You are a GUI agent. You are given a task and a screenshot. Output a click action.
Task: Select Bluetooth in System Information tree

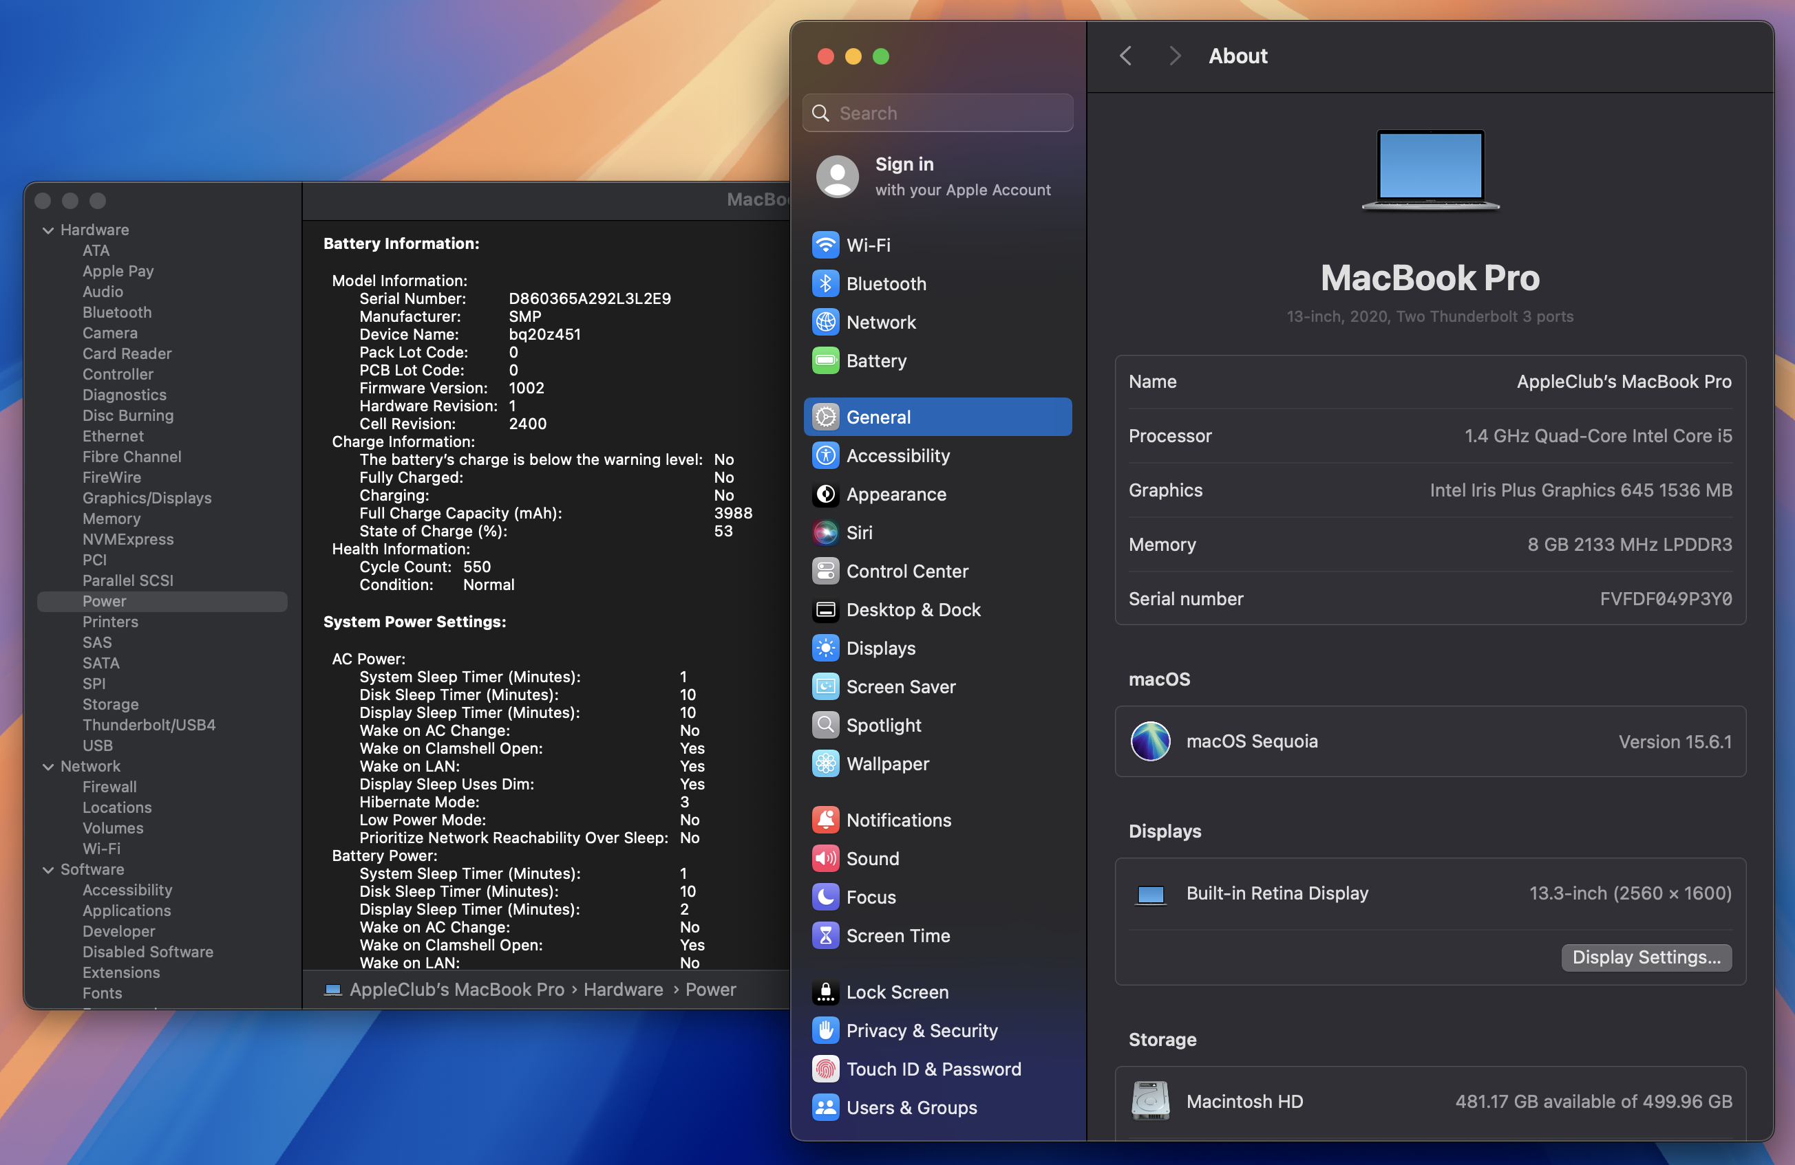coord(117,312)
